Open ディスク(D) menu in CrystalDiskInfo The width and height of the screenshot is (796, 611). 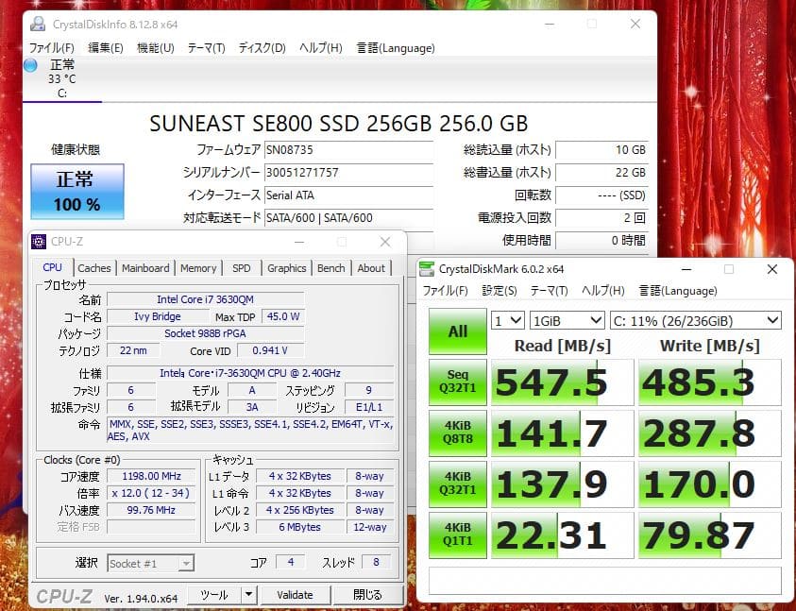pos(262,48)
